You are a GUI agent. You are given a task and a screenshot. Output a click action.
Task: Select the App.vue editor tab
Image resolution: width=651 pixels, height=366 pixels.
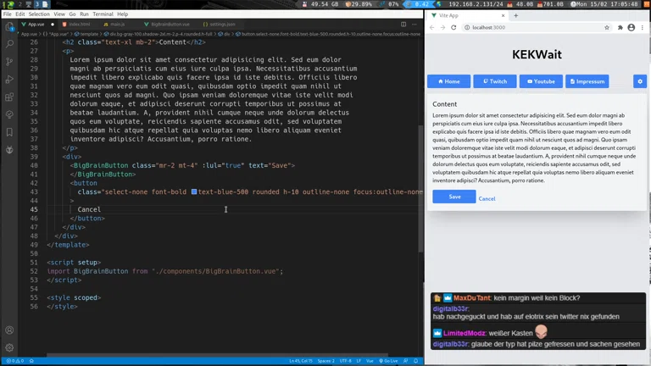click(x=36, y=24)
